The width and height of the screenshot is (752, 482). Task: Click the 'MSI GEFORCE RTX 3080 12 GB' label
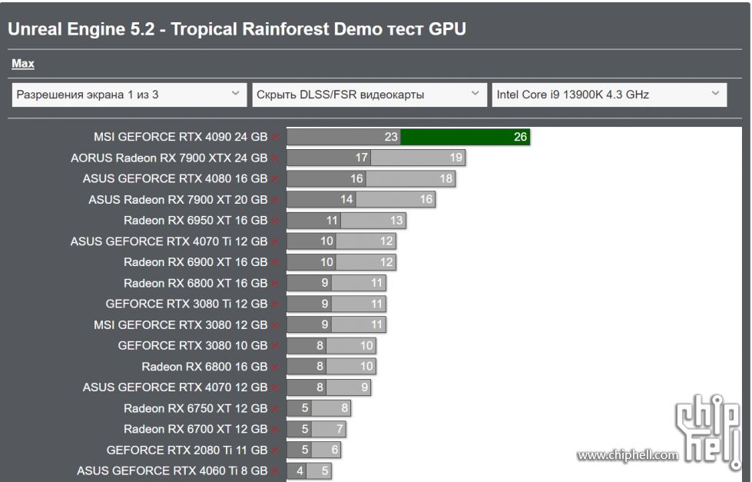[181, 325]
